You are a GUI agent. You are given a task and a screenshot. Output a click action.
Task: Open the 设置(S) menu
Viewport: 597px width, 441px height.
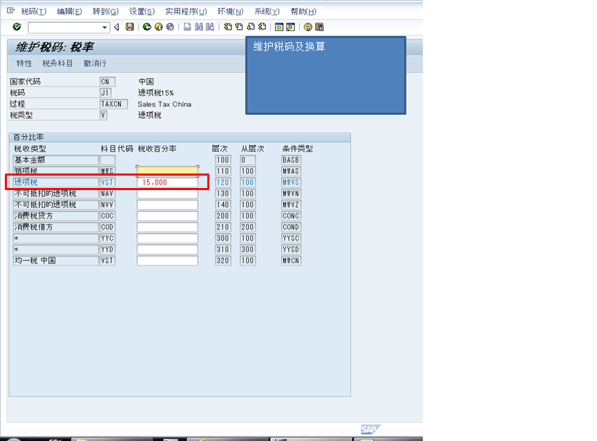point(142,12)
